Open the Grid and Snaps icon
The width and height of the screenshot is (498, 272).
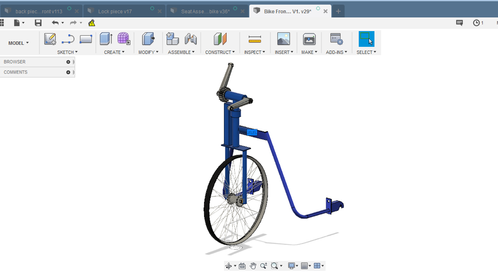304,266
